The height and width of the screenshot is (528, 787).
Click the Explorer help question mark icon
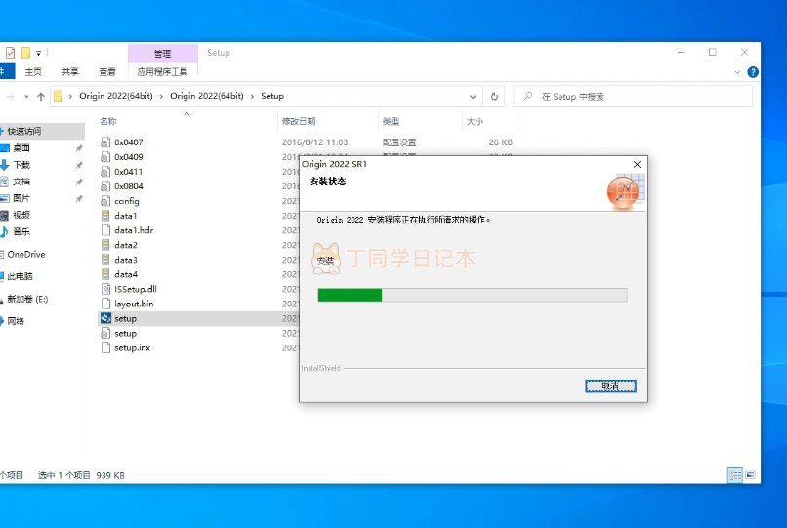click(x=753, y=72)
